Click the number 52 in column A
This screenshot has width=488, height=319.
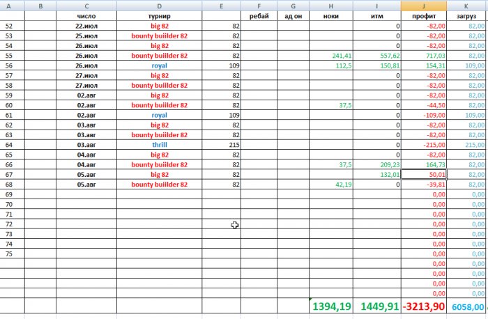point(8,26)
